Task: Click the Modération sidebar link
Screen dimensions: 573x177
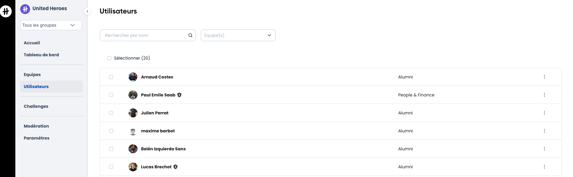Action: pyautogui.click(x=36, y=126)
